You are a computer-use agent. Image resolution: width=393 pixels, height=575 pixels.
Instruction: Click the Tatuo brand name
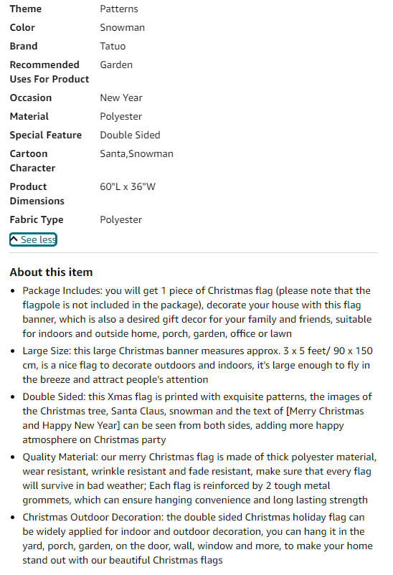click(113, 46)
